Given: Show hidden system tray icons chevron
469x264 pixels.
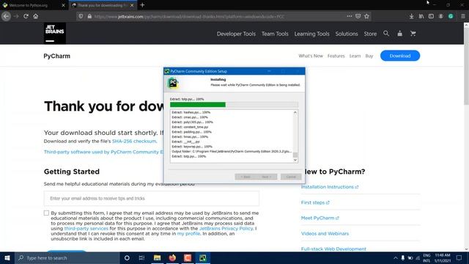Looking at the screenshot, I should pyautogui.click(x=396, y=257).
